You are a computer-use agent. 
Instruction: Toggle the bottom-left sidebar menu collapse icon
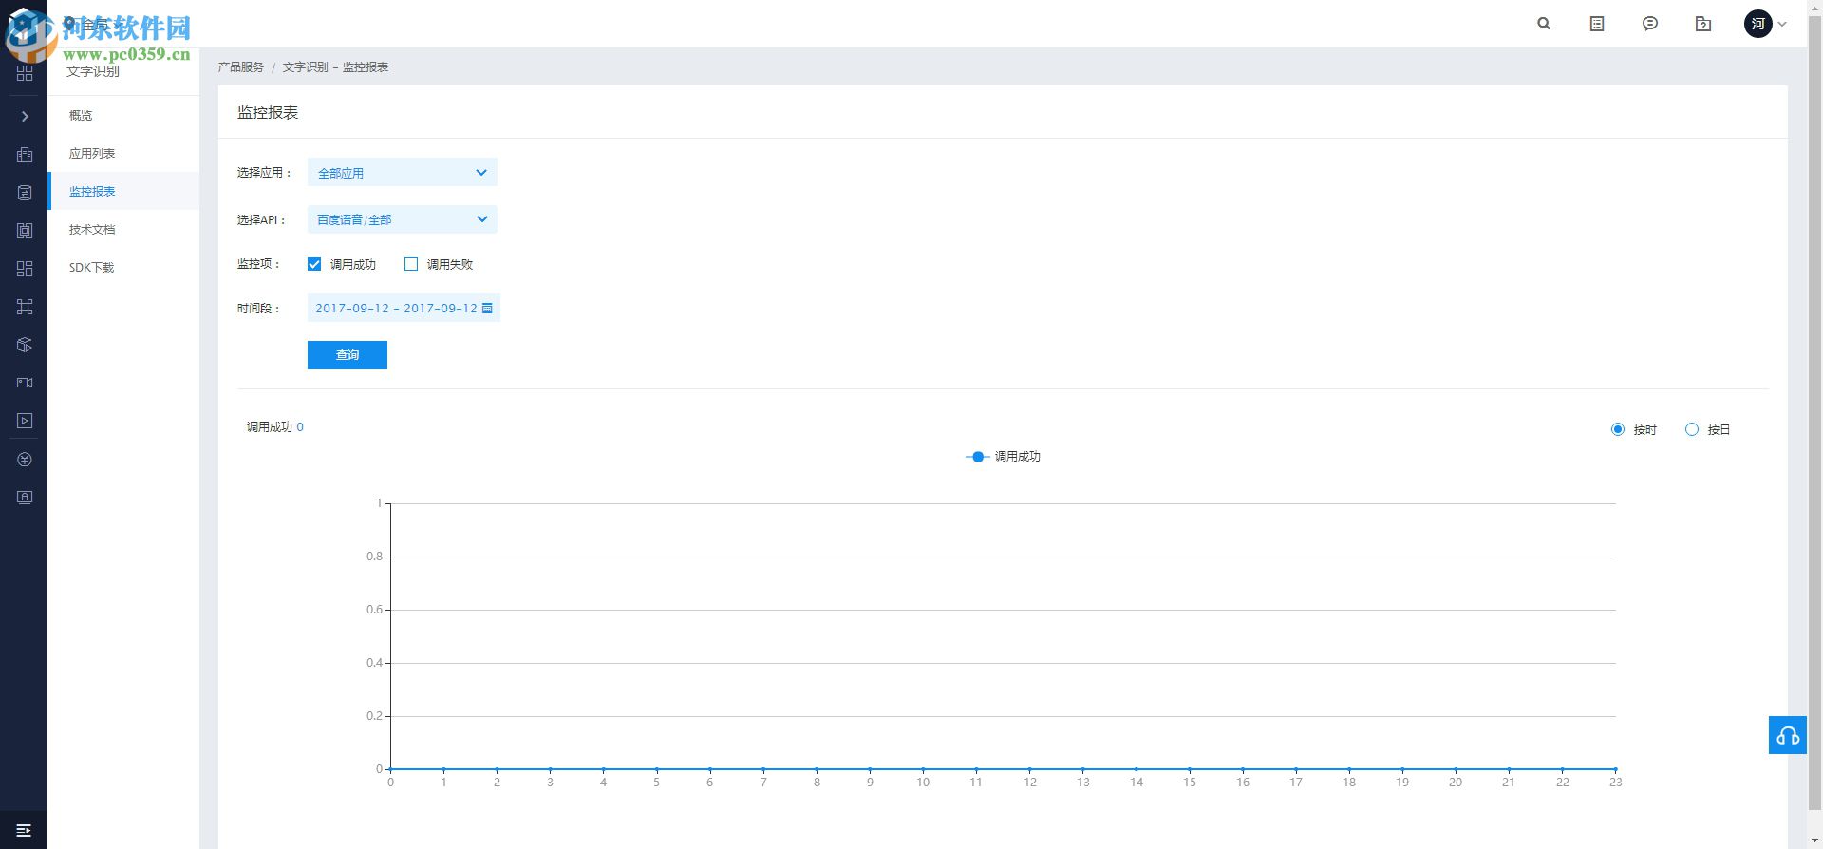pyautogui.click(x=24, y=830)
